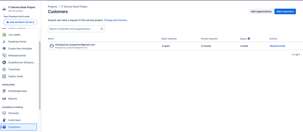The height and width of the screenshot is (132, 303).
Task: Select the Customers sidebar item
Action: pyautogui.click(x=19, y=127)
